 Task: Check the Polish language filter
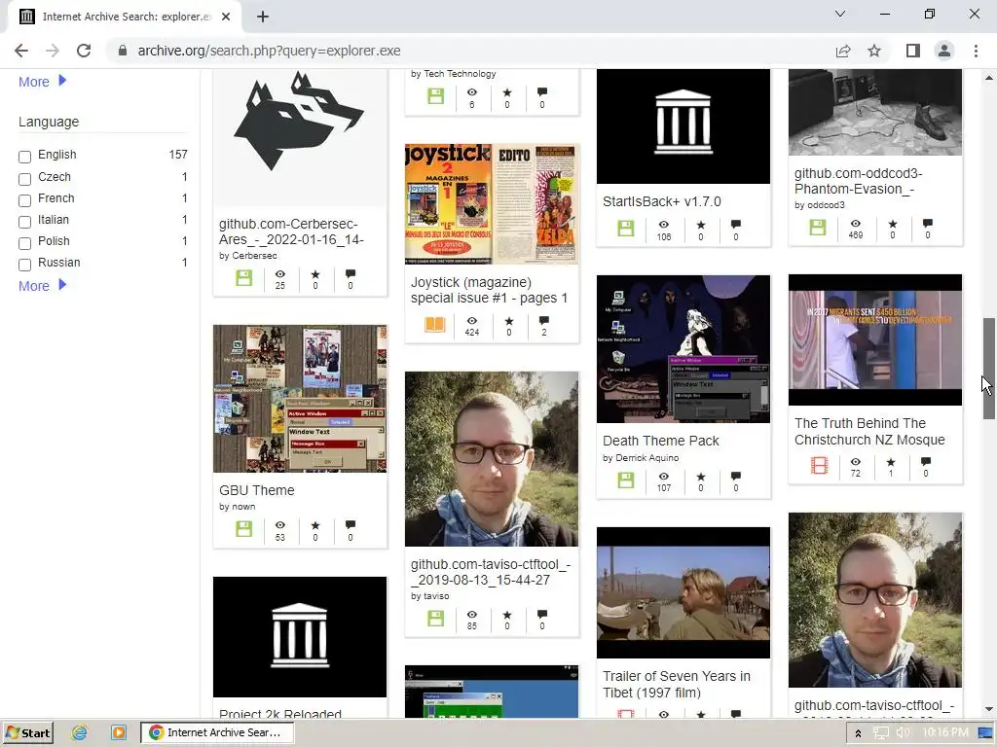tap(24, 243)
